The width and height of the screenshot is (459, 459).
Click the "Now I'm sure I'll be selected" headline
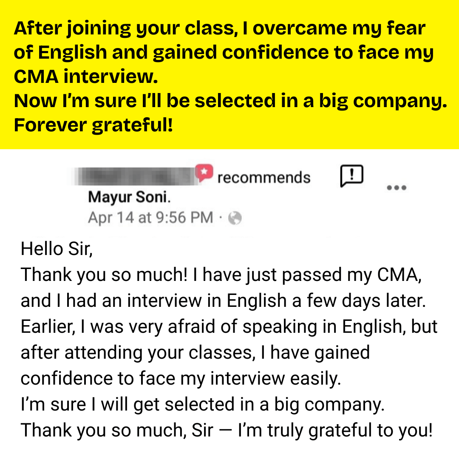[230, 101]
